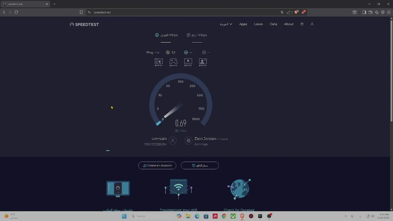This screenshot has width=393, height=221.
Task: Click the user account icon in header
Action: tap(312, 24)
